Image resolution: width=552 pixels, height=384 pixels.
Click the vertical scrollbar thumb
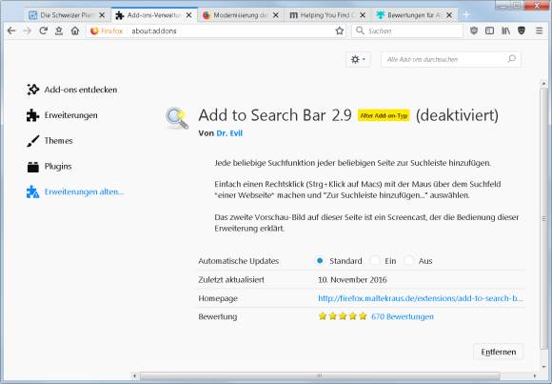pyautogui.click(x=543, y=217)
